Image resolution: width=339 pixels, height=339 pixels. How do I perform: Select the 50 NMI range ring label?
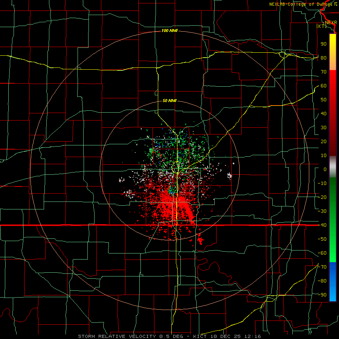(169, 101)
